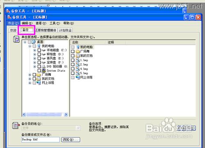The height and width of the screenshot is (148, 205).
Task: Open the 编辑(E) menu
Action: 27,23
